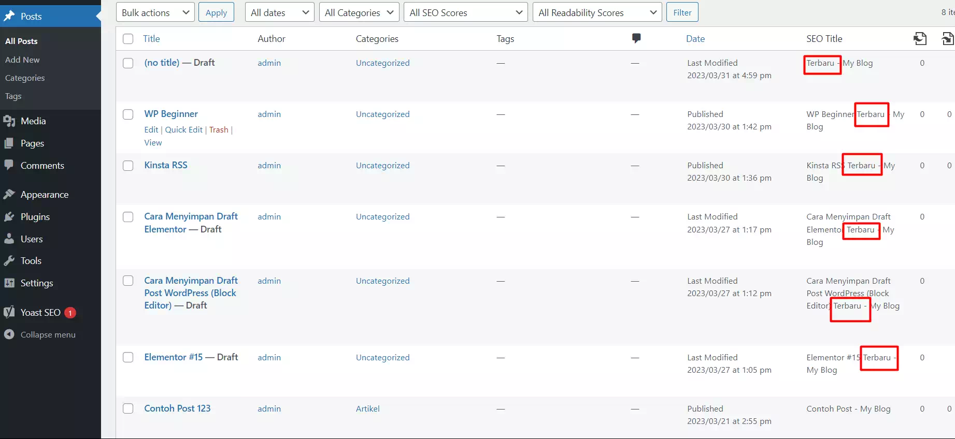Viewport: 955px width, 439px height.
Task: Expand the All Readability Scores dropdown
Action: coord(597,12)
